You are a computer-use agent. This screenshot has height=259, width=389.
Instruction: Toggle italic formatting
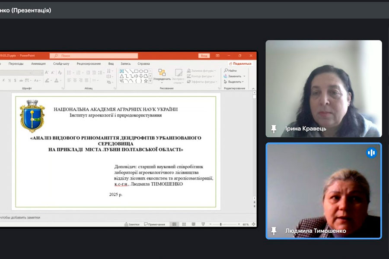point(3,80)
